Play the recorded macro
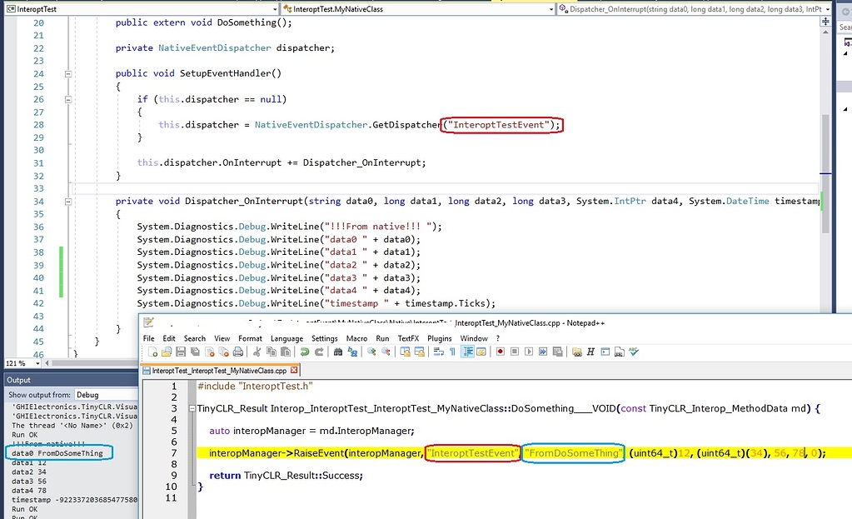Image resolution: width=852 pixels, height=519 pixels. pos(529,352)
